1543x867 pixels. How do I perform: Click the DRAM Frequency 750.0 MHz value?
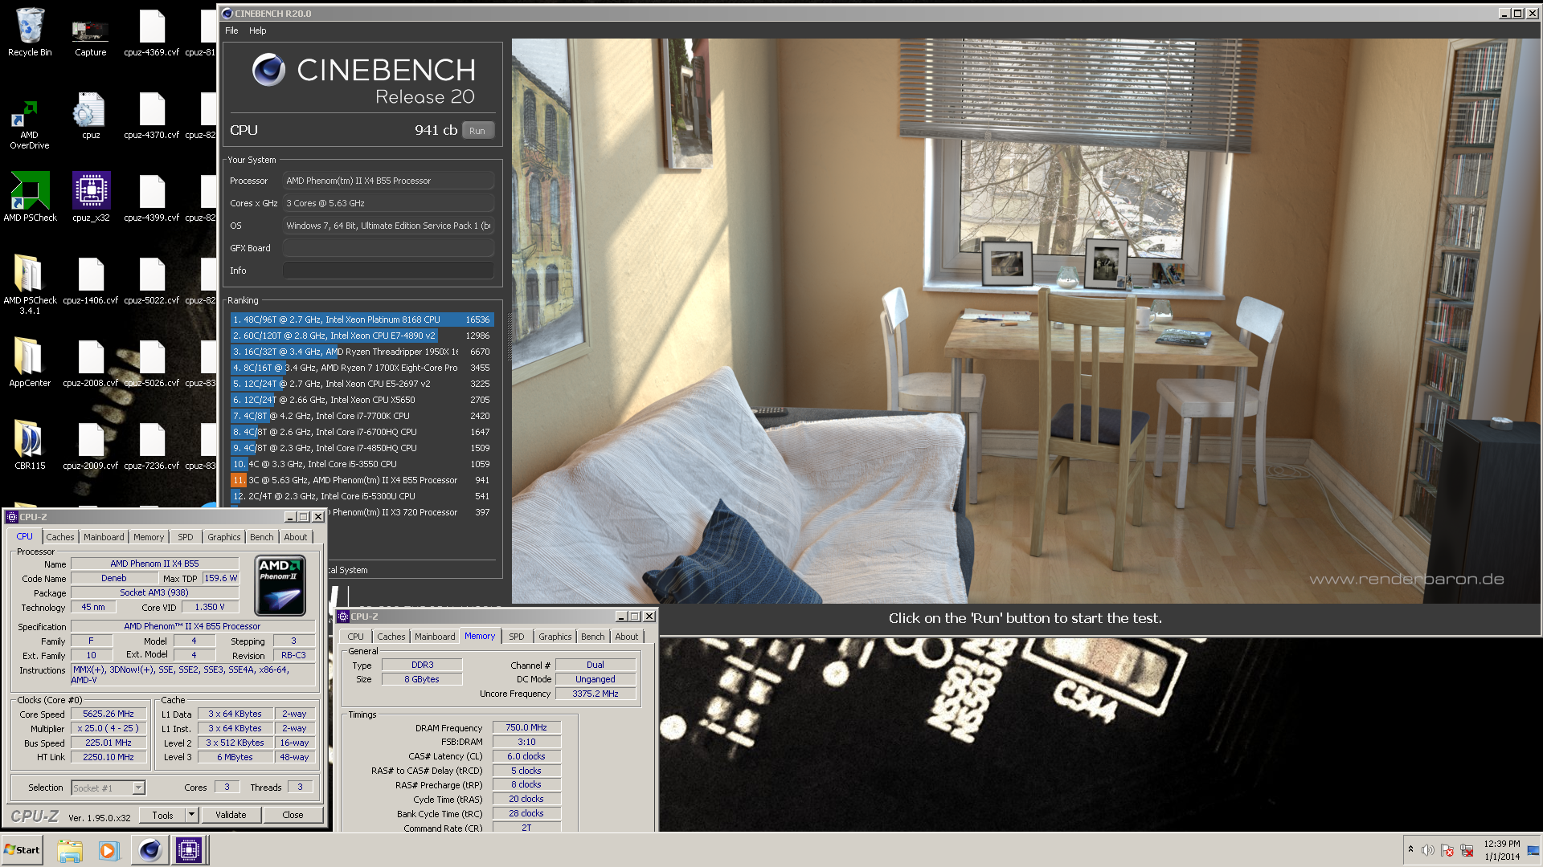point(526,727)
